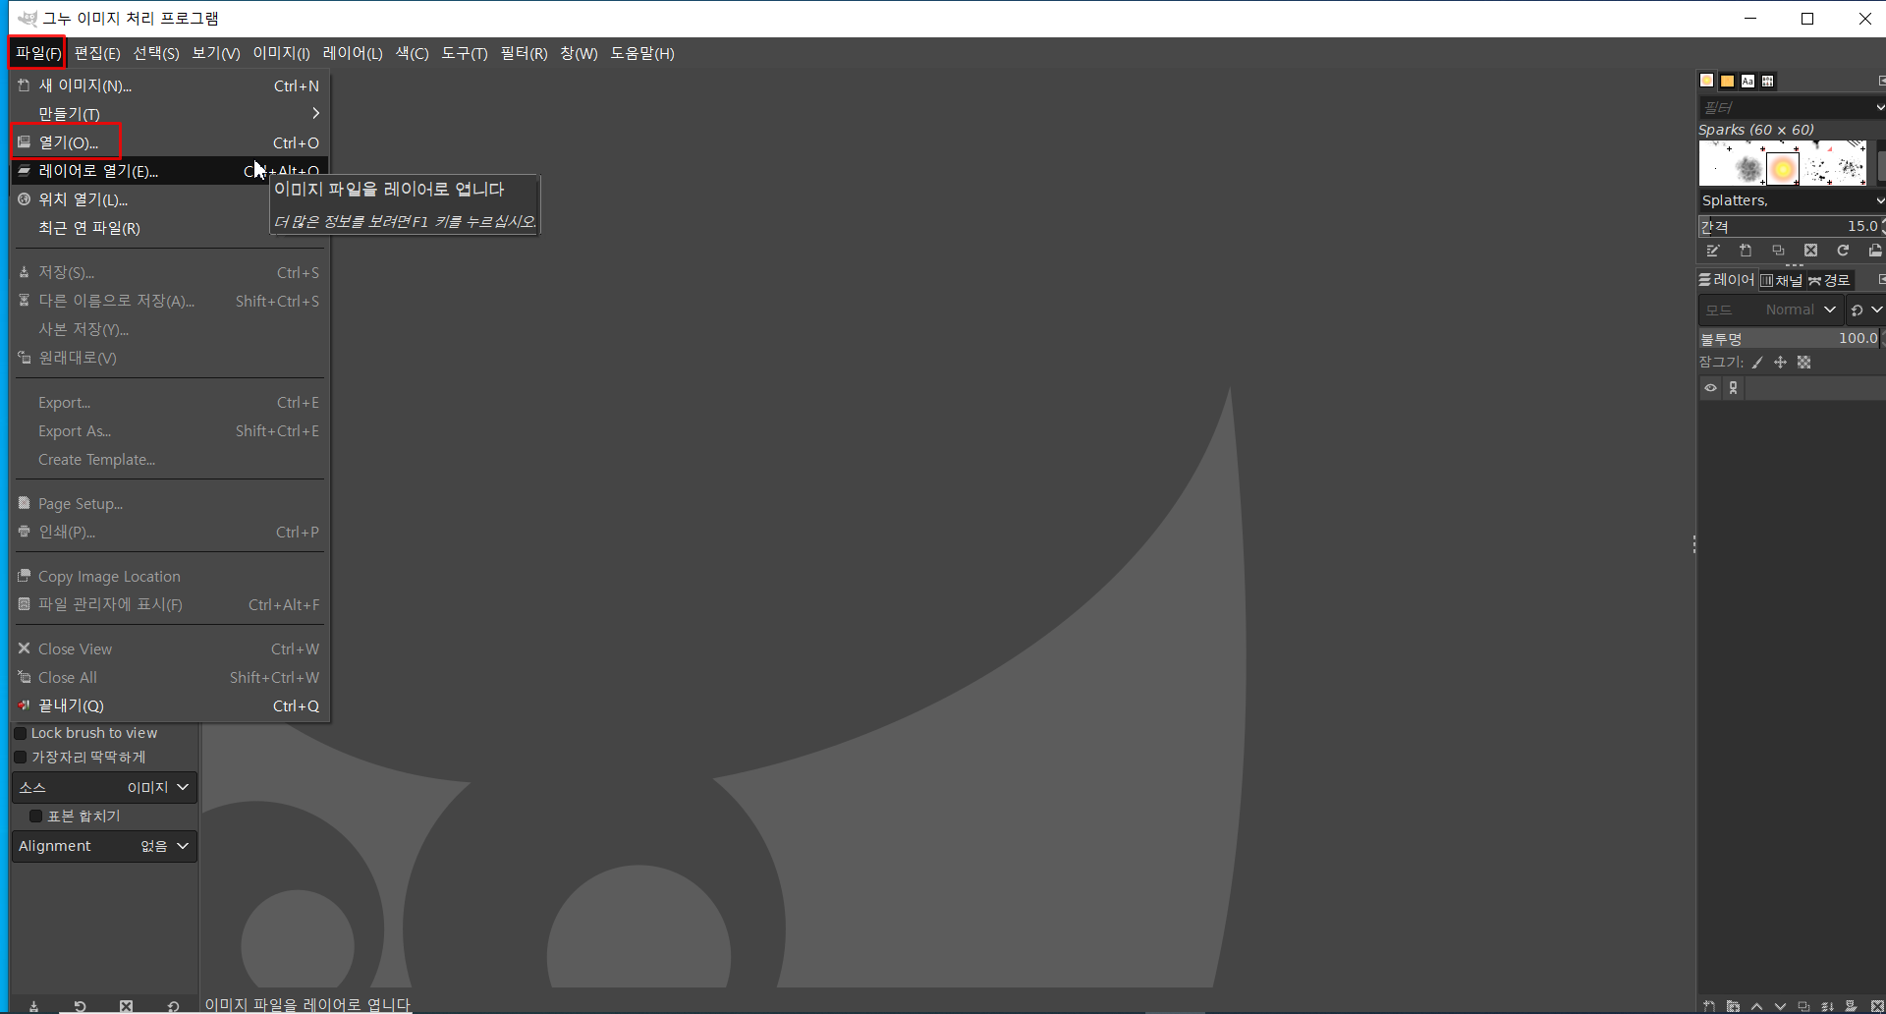The image size is (1886, 1014).
Task: Open the 필터(R) menu
Action: click(525, 53)
